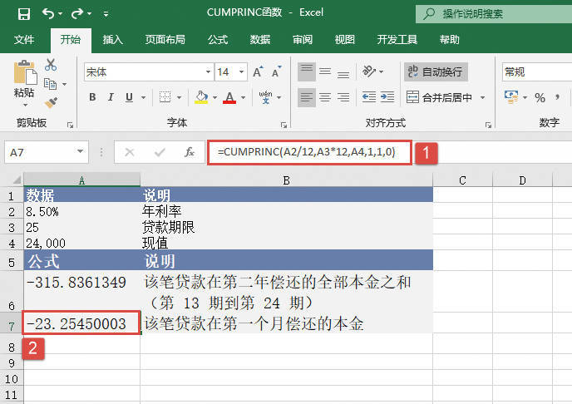Screen dimensions: 572x404
Task: Click the yellow fill color button
Action: pos(200,98)
